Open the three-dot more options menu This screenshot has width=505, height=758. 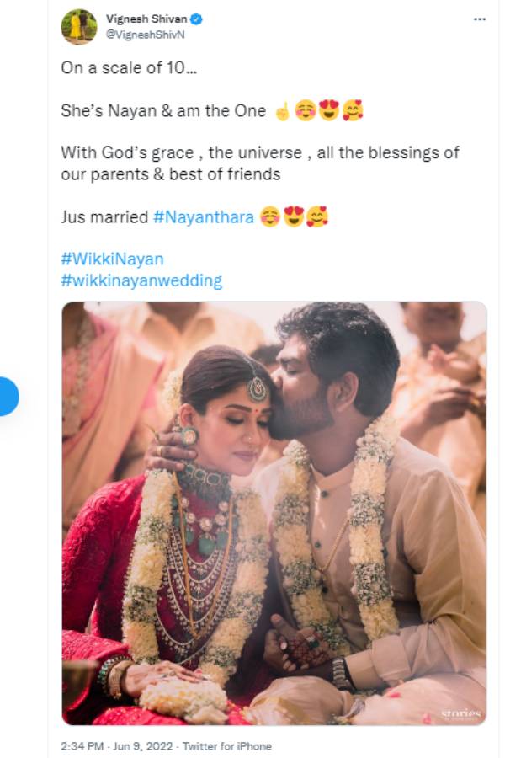480,19
